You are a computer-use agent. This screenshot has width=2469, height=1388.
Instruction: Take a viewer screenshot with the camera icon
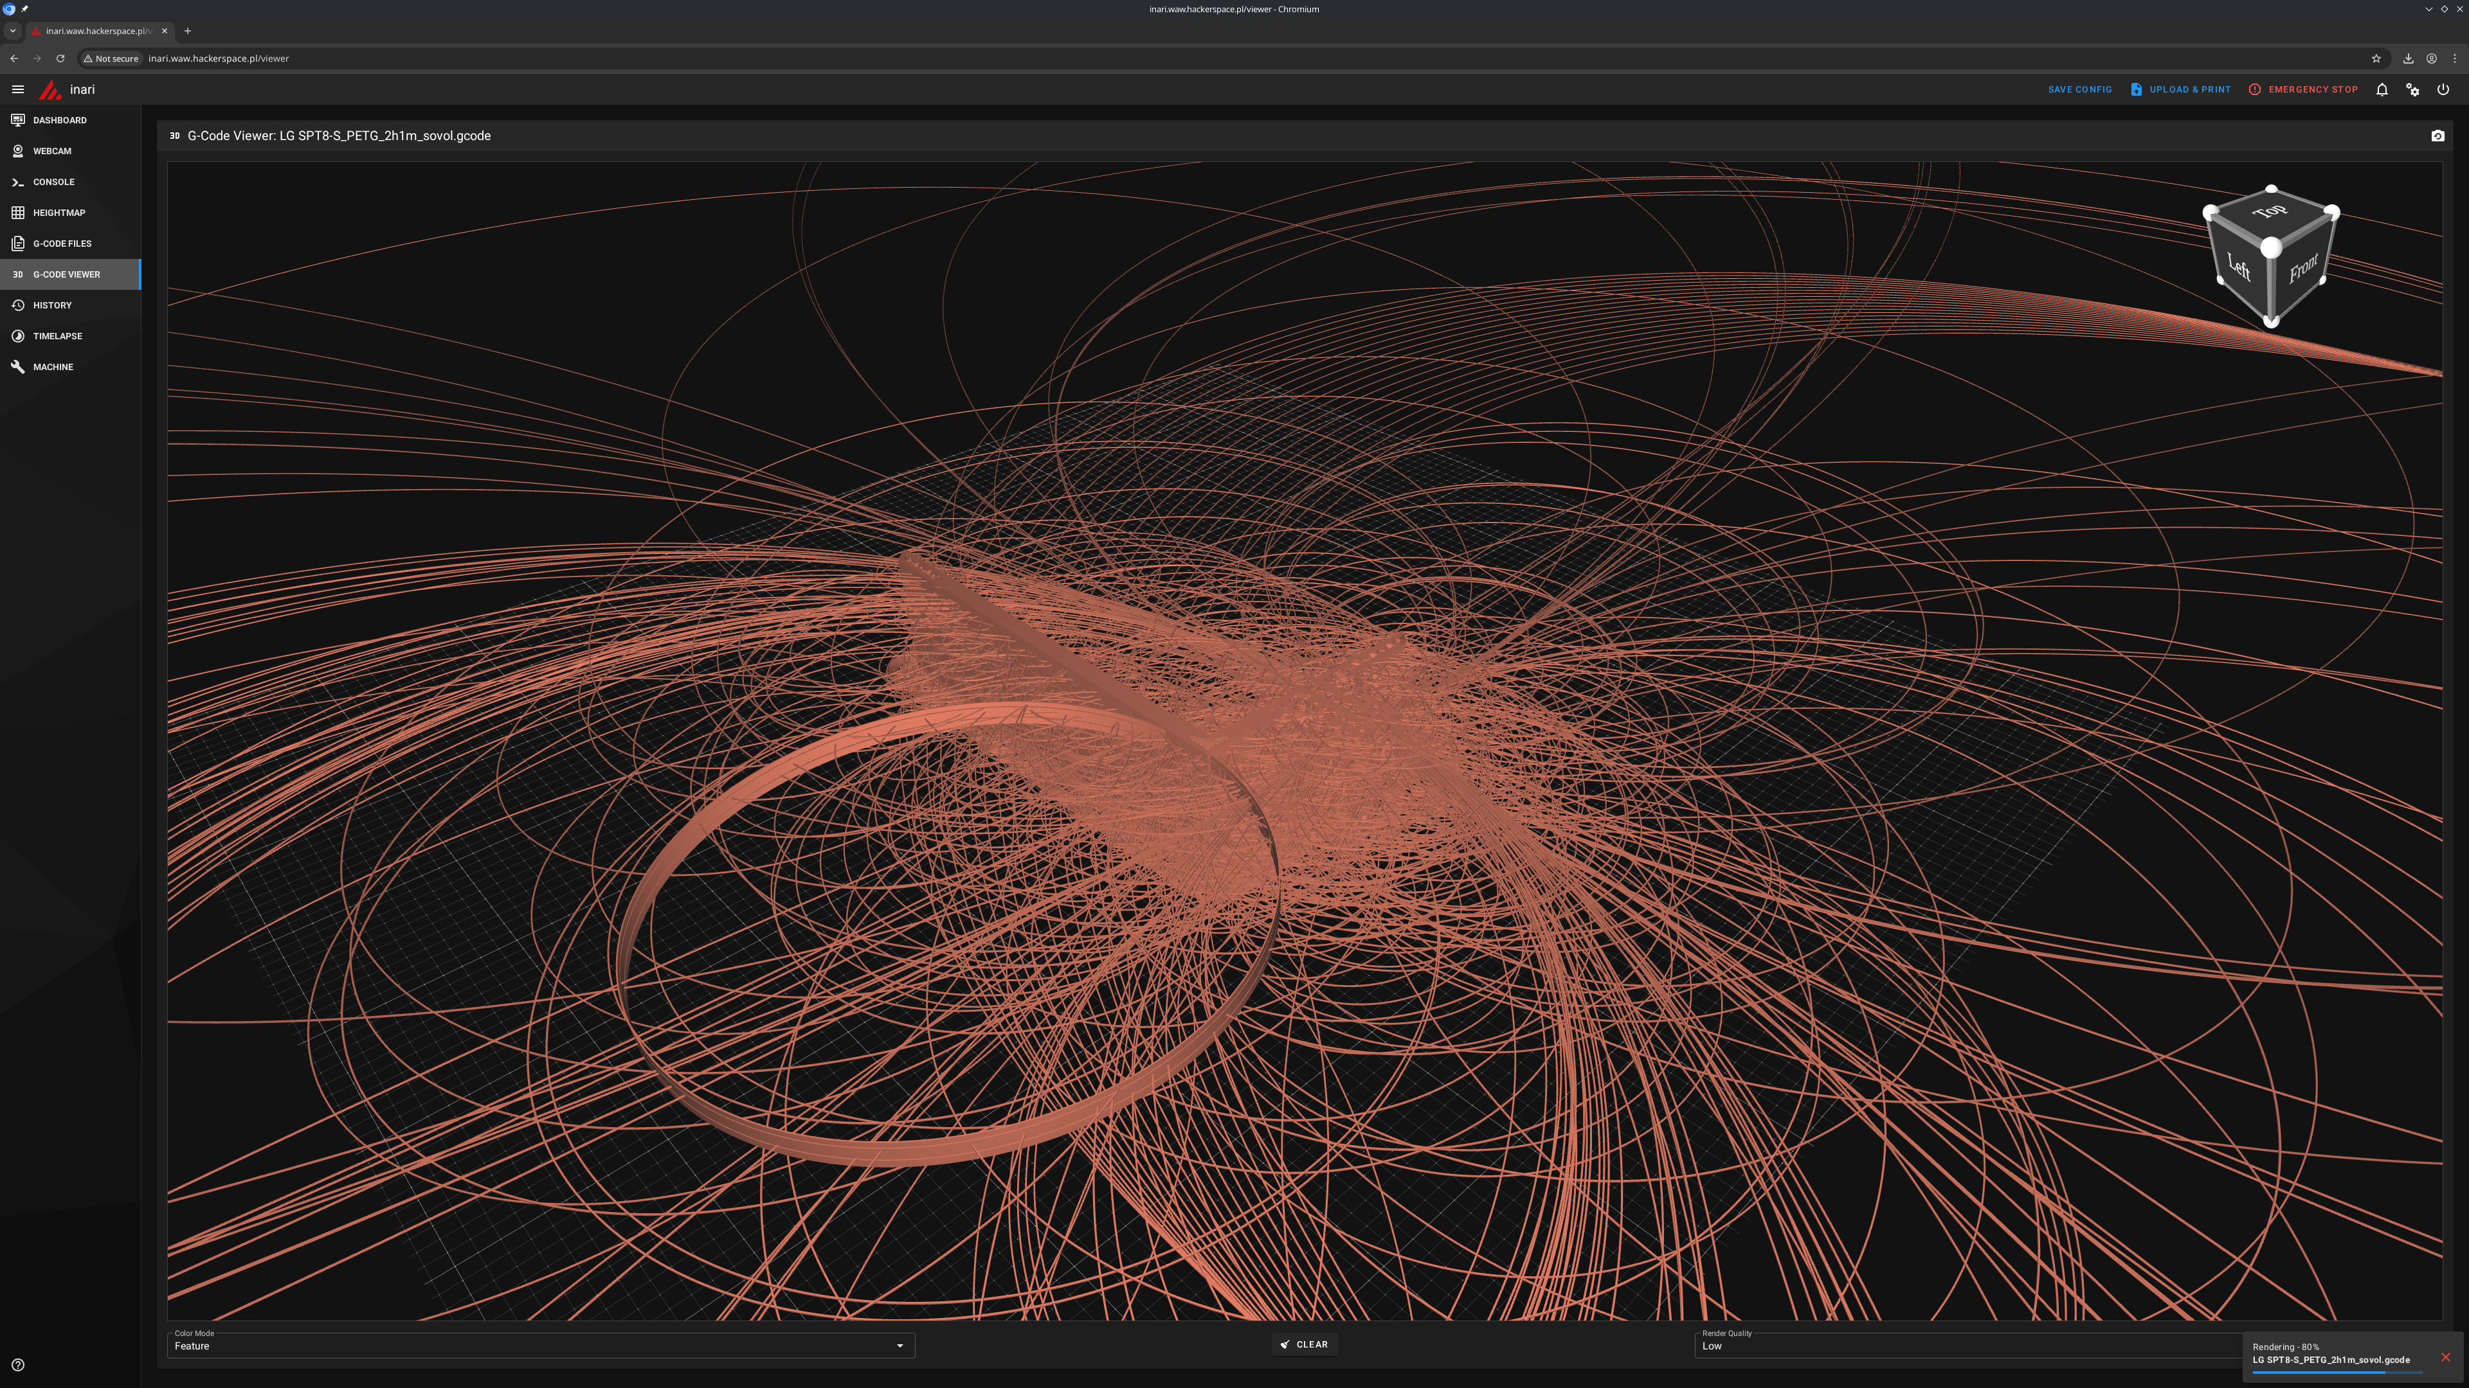click(2437, 136)
